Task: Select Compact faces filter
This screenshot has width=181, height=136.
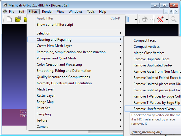Action: pyautogui.click(x=153, y=40)
